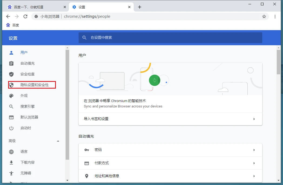This screenshot has width=283, height=185.
Task: Click the key icon beside 密码
Action: [87, 150]
